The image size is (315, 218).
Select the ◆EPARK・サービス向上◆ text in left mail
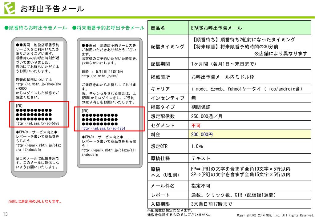point(37,132)
